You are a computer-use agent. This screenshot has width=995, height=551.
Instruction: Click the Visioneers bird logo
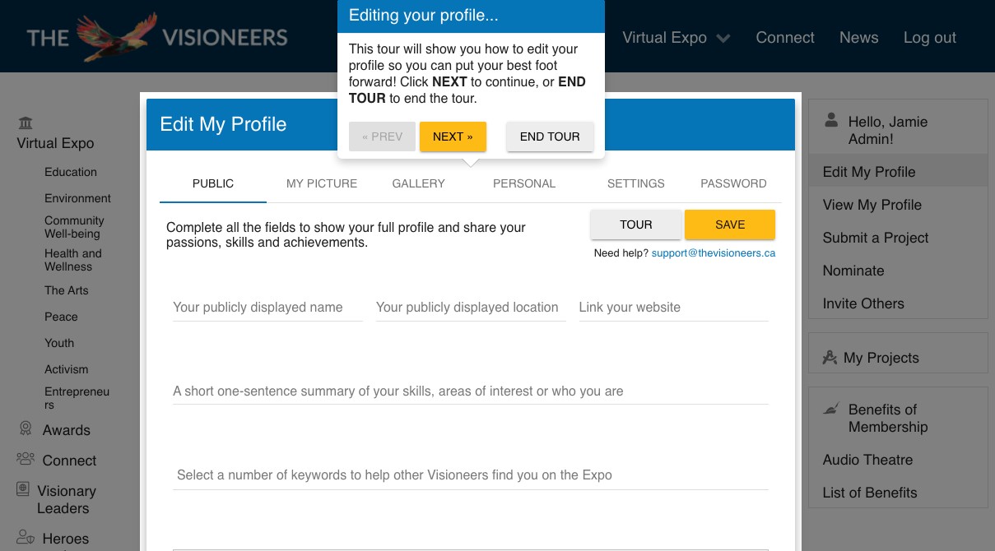tap(116, 36)
